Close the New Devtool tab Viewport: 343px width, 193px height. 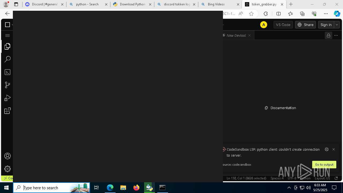249,35
